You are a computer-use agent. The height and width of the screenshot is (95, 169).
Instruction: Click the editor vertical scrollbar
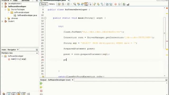click(x=164, y=33)
